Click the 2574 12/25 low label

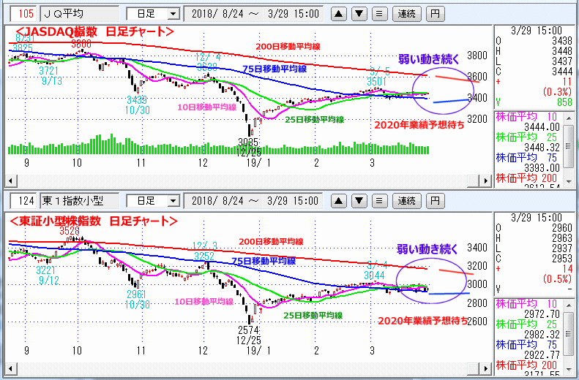[248, 335]
